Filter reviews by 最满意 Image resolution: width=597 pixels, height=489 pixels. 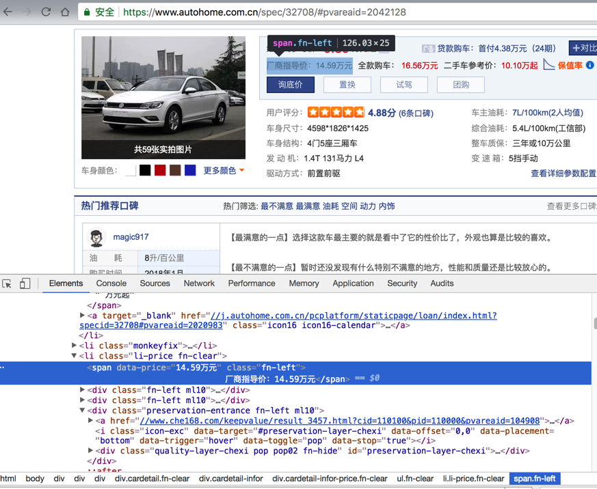pos(308,206)
